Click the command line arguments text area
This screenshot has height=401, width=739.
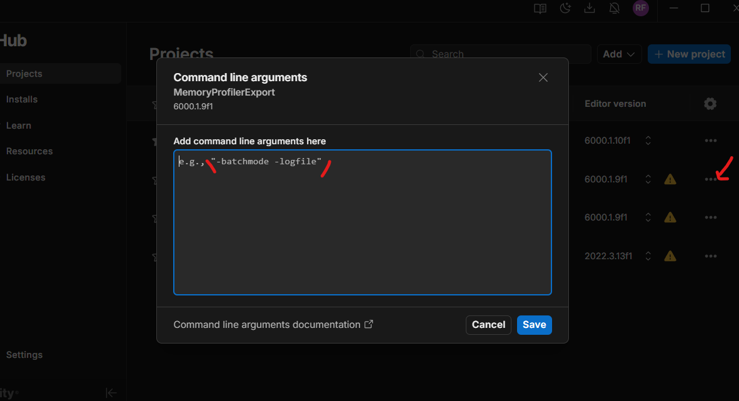point(362,225)
